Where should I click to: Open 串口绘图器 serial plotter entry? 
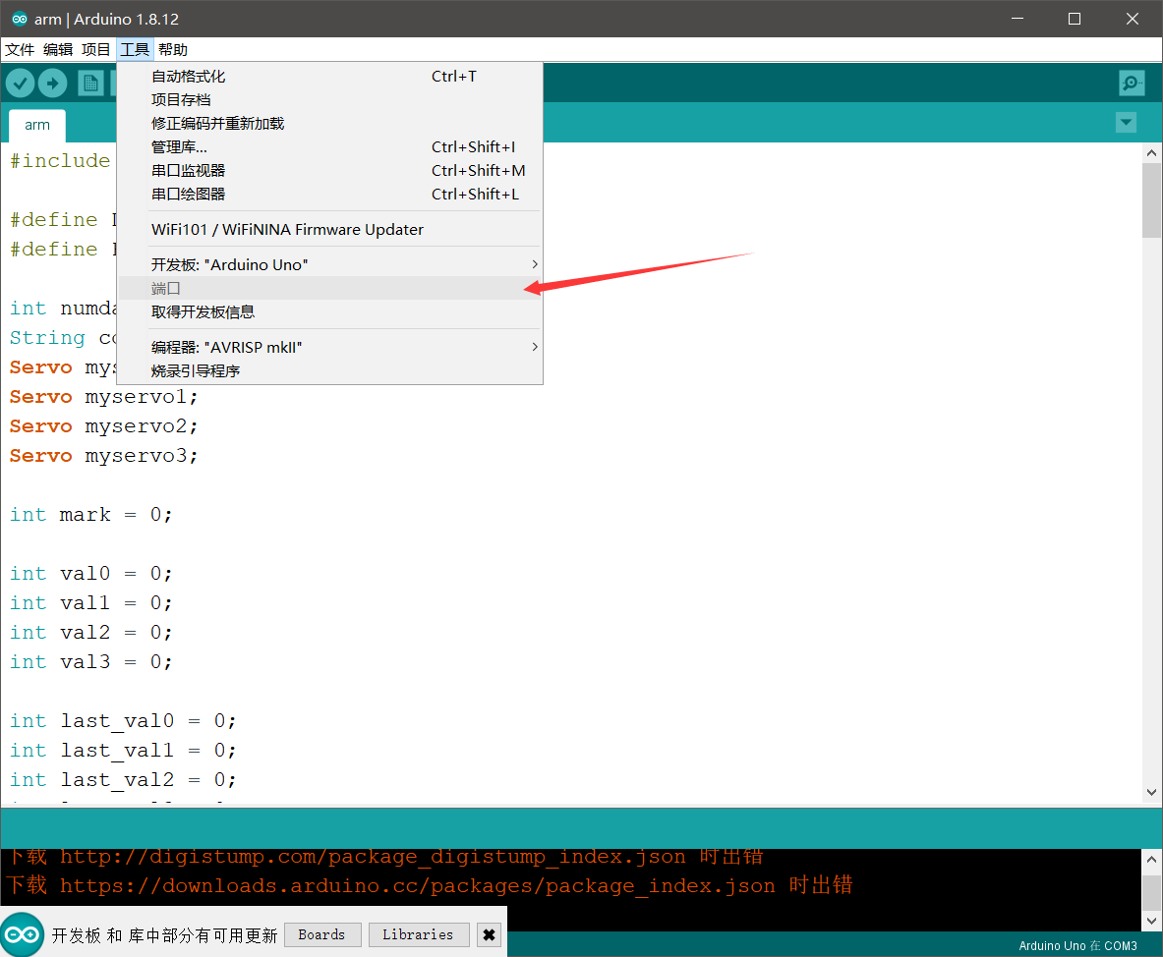click(330, 195)
